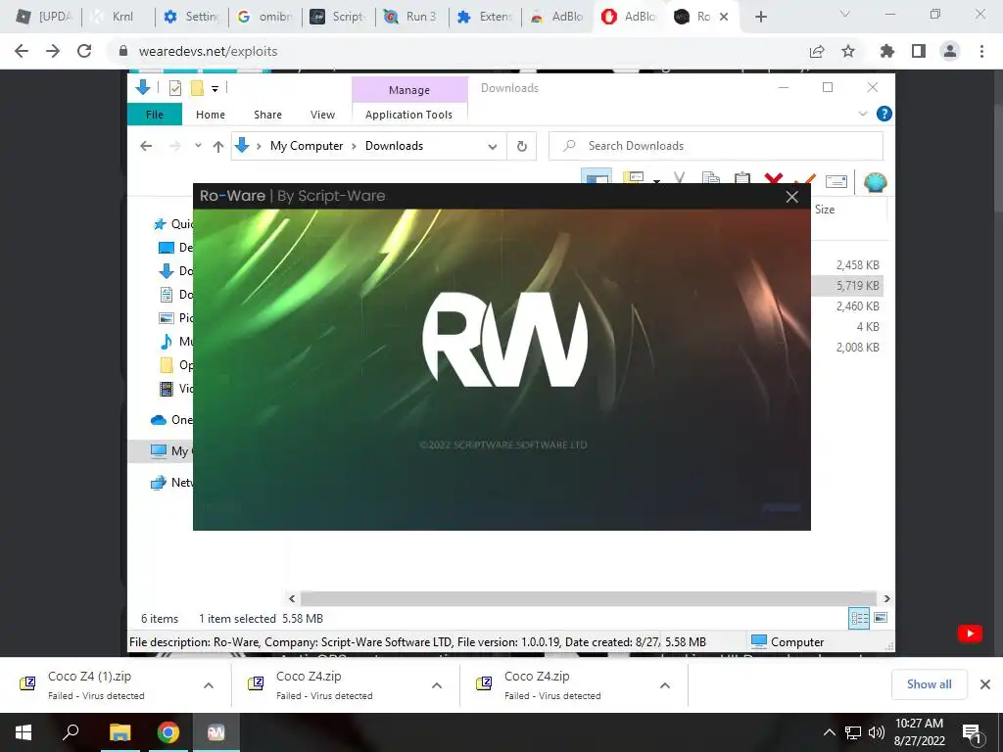Click the right arrow of horizontal scrollbar
The width and height of the screenshot is (1003, 752).
[886, 598]
